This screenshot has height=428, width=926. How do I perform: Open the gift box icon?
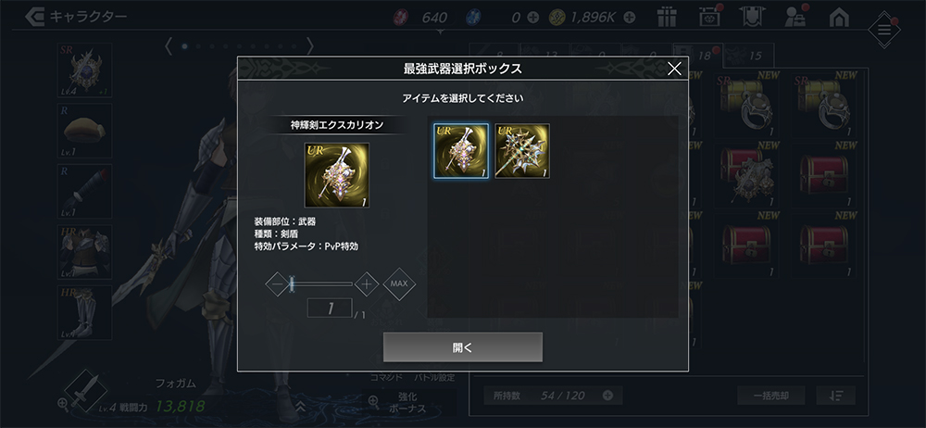pyautogui.click(x=667, y=18)
